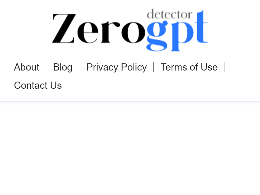Choose Blog from the footer navigation
Image resolution: width=260 pixels, height=195 pixels.
coord(63,67)
